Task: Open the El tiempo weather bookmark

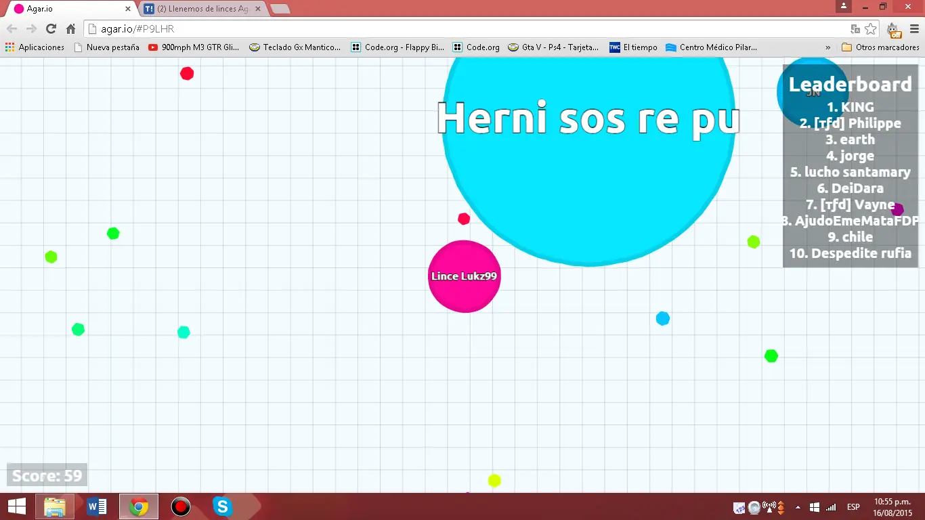Action: [633, 47]
